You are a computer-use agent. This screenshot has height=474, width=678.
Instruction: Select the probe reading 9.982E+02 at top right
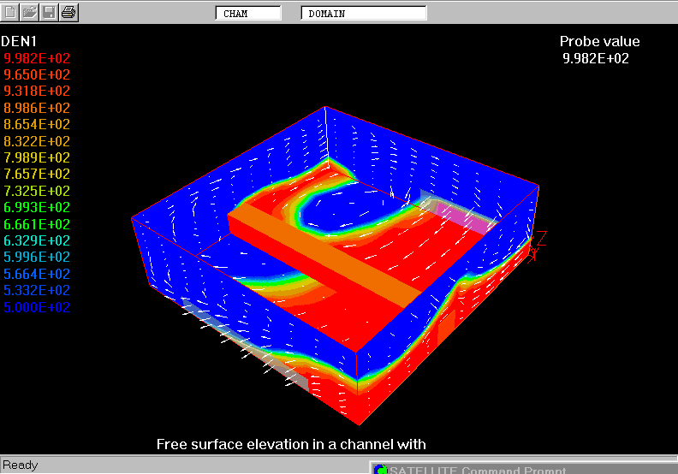(x=596, y=59)
